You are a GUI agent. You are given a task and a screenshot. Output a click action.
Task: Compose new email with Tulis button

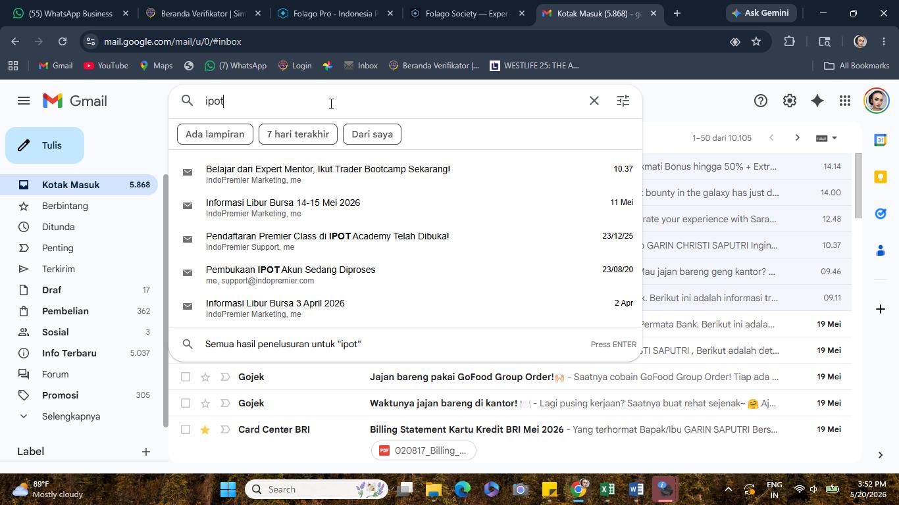[x=45, y=145]
